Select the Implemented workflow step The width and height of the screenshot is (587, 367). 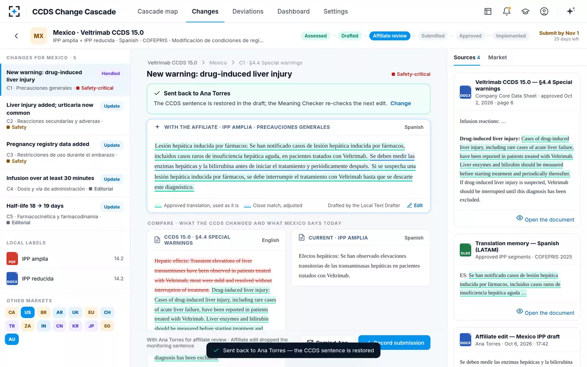(x=511, y=36)
